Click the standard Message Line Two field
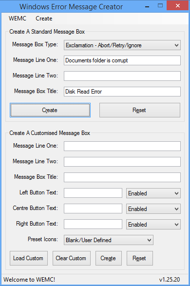 coord(122,76)
